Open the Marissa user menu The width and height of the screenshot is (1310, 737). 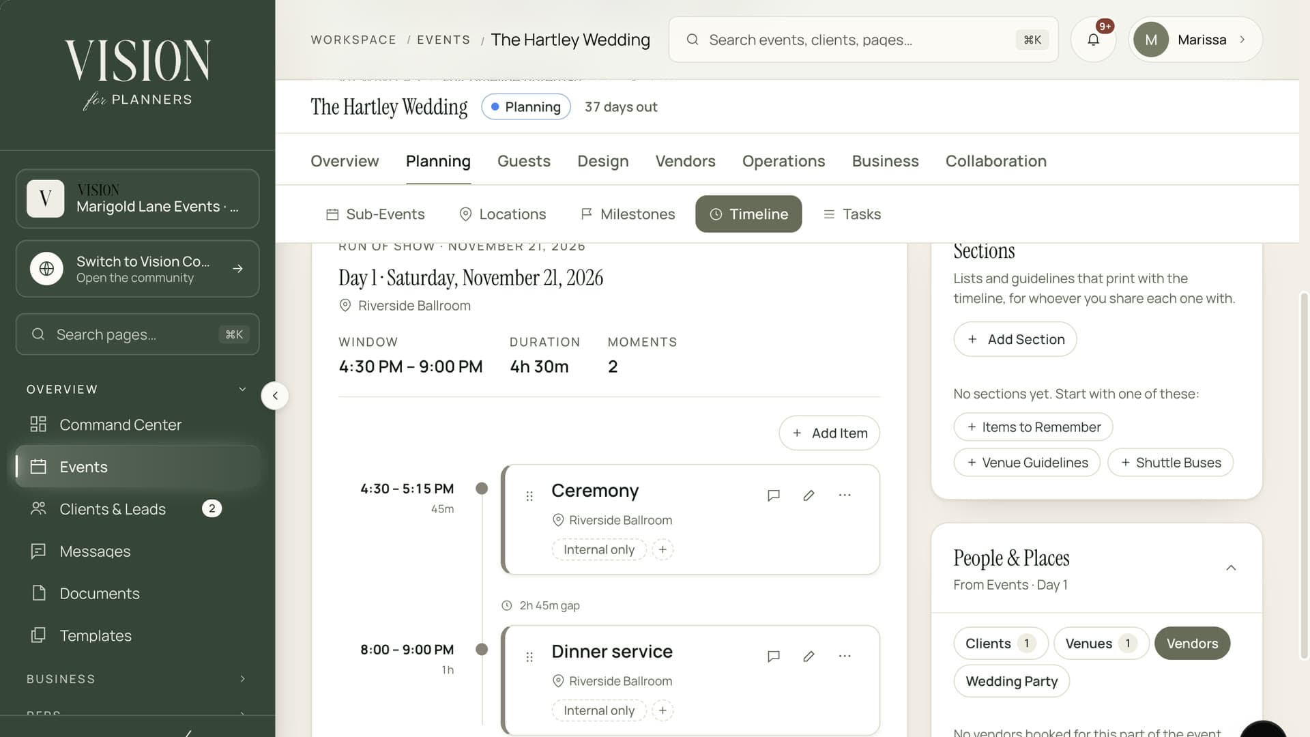1195,40
